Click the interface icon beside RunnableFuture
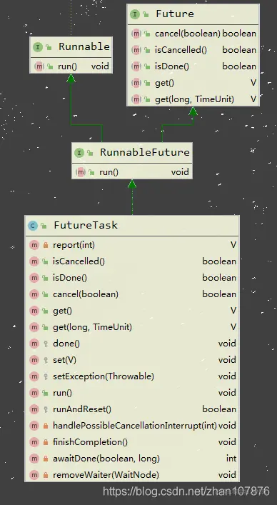Image resolution: width=277 pixels, height=505 pixels. coord(79,153)
